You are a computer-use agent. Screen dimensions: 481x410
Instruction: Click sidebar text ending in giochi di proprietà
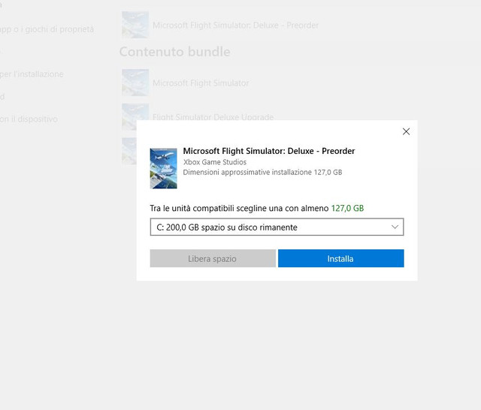(x=47, y=29)
